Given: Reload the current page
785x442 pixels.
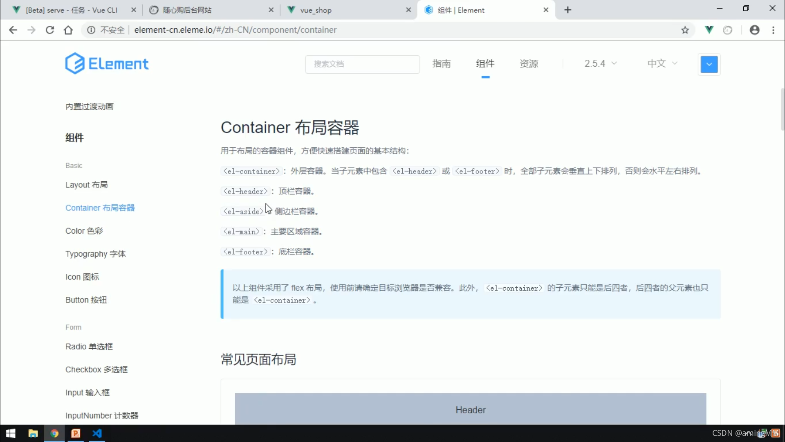Looking at the screenshot, I should [x=50, y=30].
